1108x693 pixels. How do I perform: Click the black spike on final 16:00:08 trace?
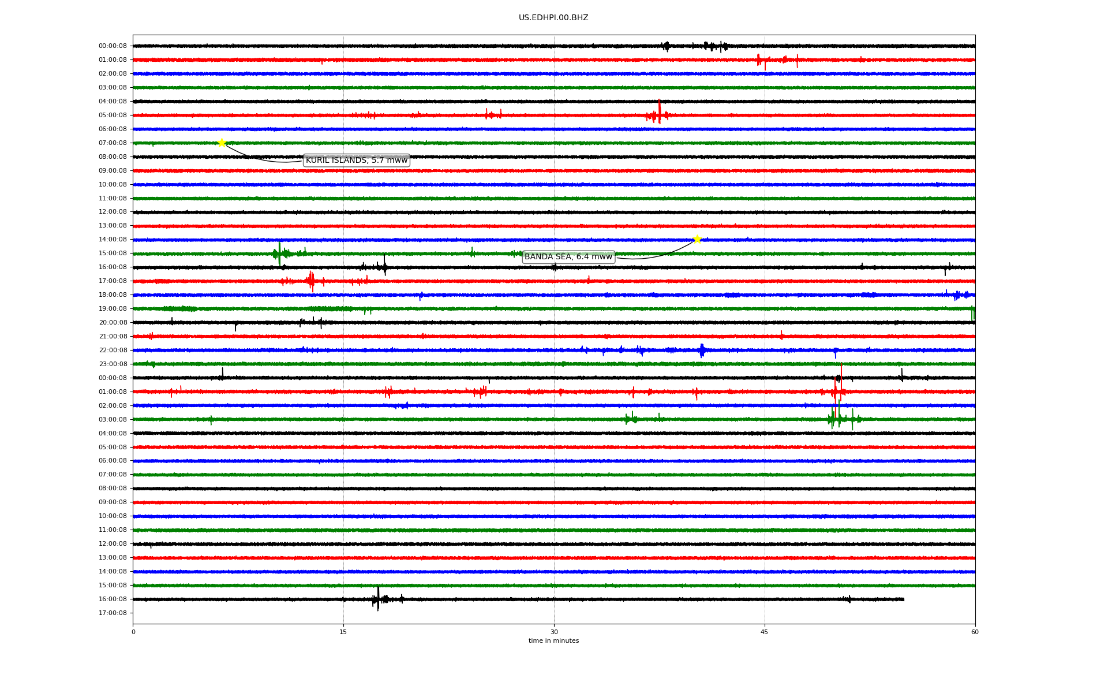point(378,599)
